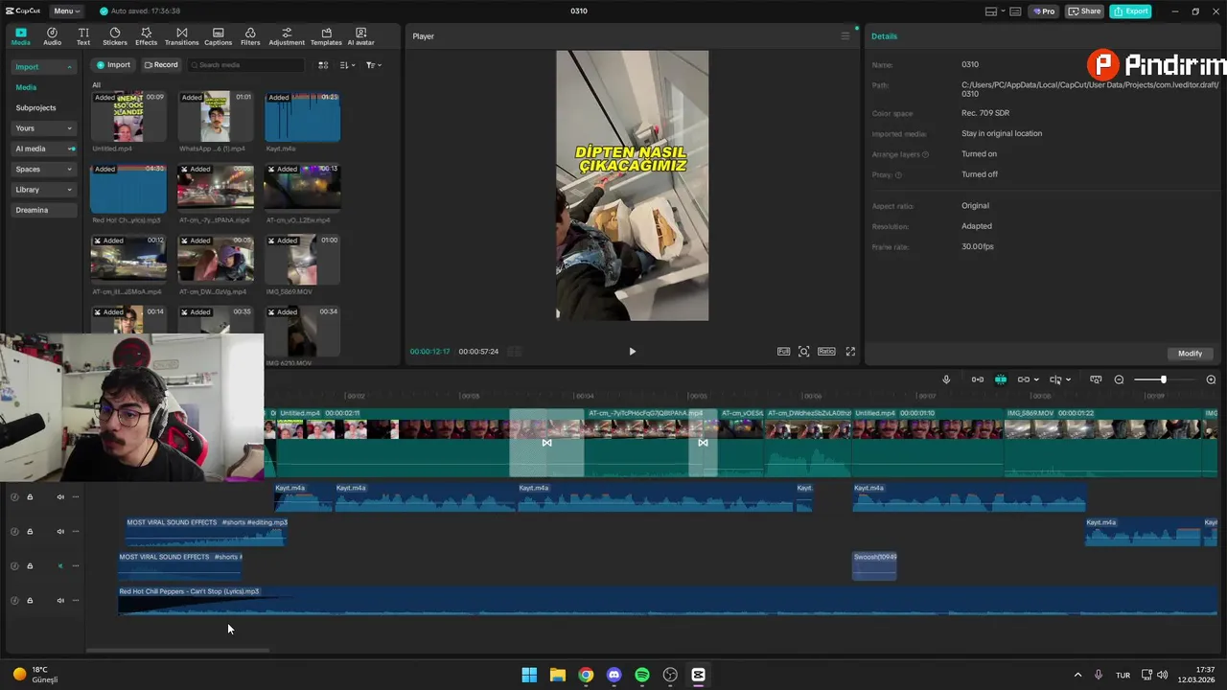The height and width of the screenshot is (690, 1227).
Task: Mute the Kayıt.m4a audio track
Action: tap(60, 496)
